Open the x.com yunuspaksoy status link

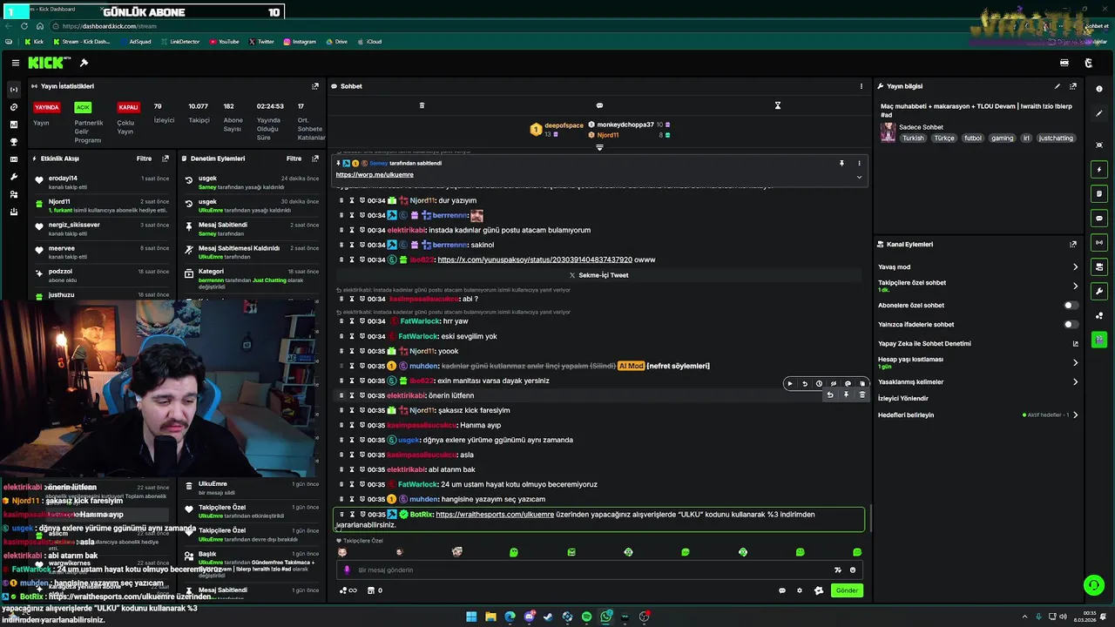tap(535, 260)
